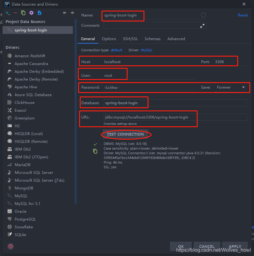This screenshot has height=256, width=254.
Task: Select the Apache Hive driver
Action: pyautogui.click(x=26, y=87)
